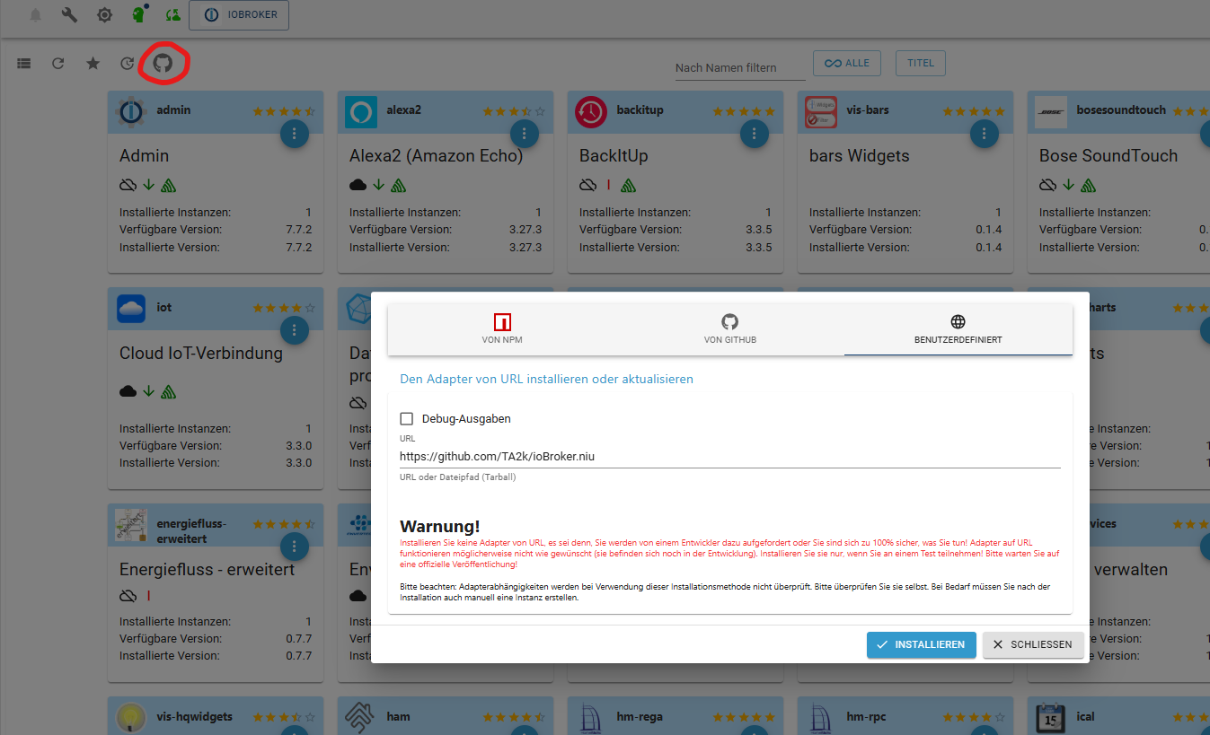Viewport: 1210px width, 735px height.
Task: Click the ham adapter logo
Action: click(361, 717)
